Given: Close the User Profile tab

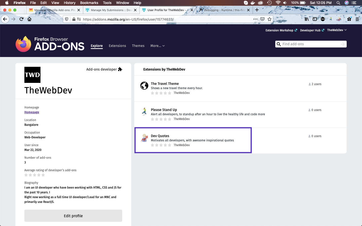Looking at the screenshot, I should pyautogui.click(x=192, y=10).
